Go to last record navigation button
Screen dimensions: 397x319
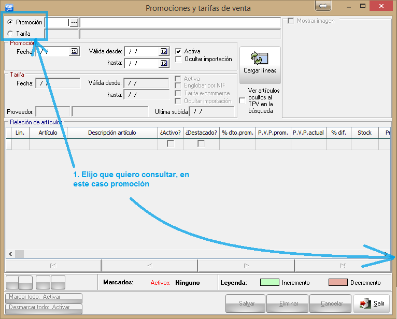(343, 266)
